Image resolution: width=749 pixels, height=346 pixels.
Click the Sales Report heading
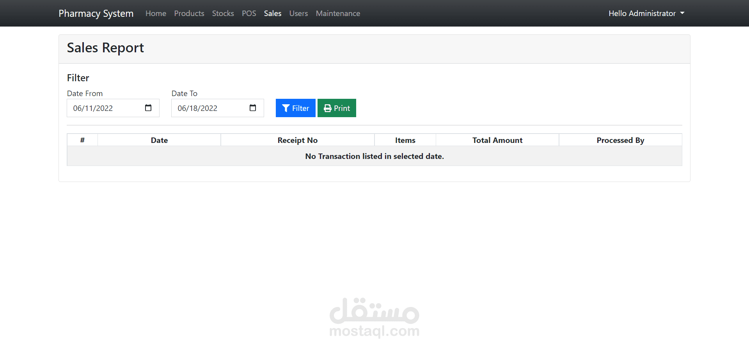pyautogui.click(x=105, y=48)
